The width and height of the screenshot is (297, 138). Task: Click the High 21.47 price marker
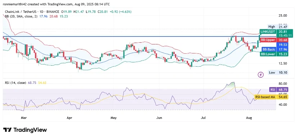point(278,27)
